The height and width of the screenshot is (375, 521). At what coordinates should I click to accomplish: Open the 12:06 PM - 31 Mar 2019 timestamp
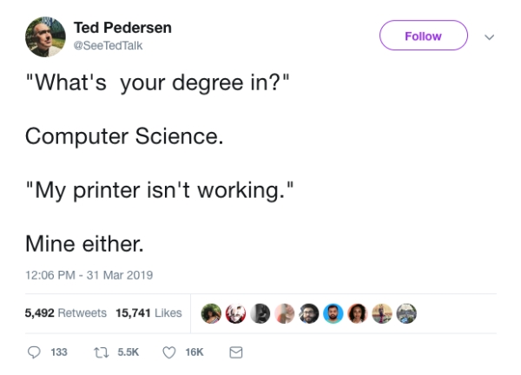(89, 275)
